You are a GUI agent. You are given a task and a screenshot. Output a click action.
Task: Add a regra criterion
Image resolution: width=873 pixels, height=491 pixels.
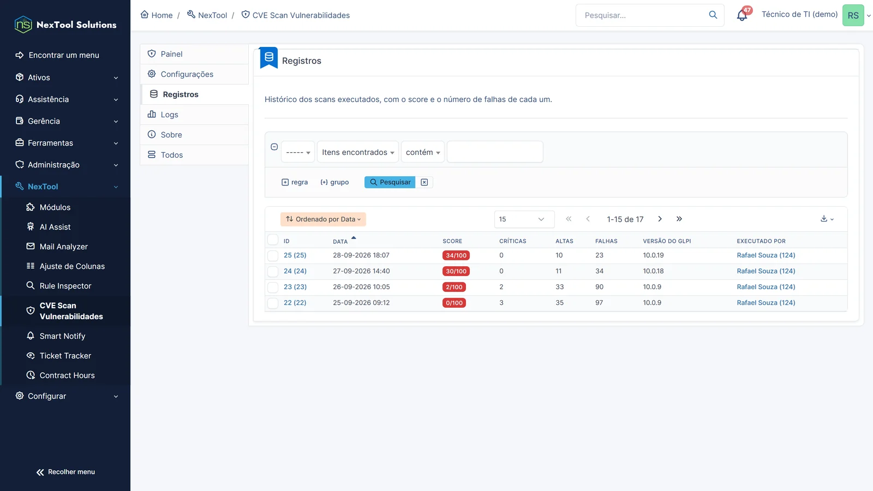tap(295, 182)
